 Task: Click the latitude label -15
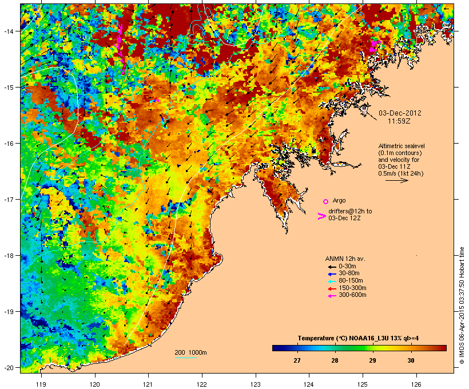8,88
